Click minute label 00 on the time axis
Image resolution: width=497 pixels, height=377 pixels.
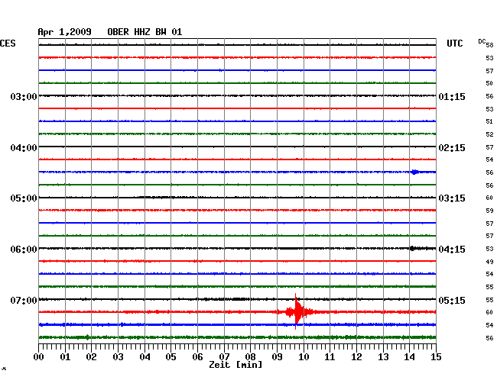tap(39, 356)
